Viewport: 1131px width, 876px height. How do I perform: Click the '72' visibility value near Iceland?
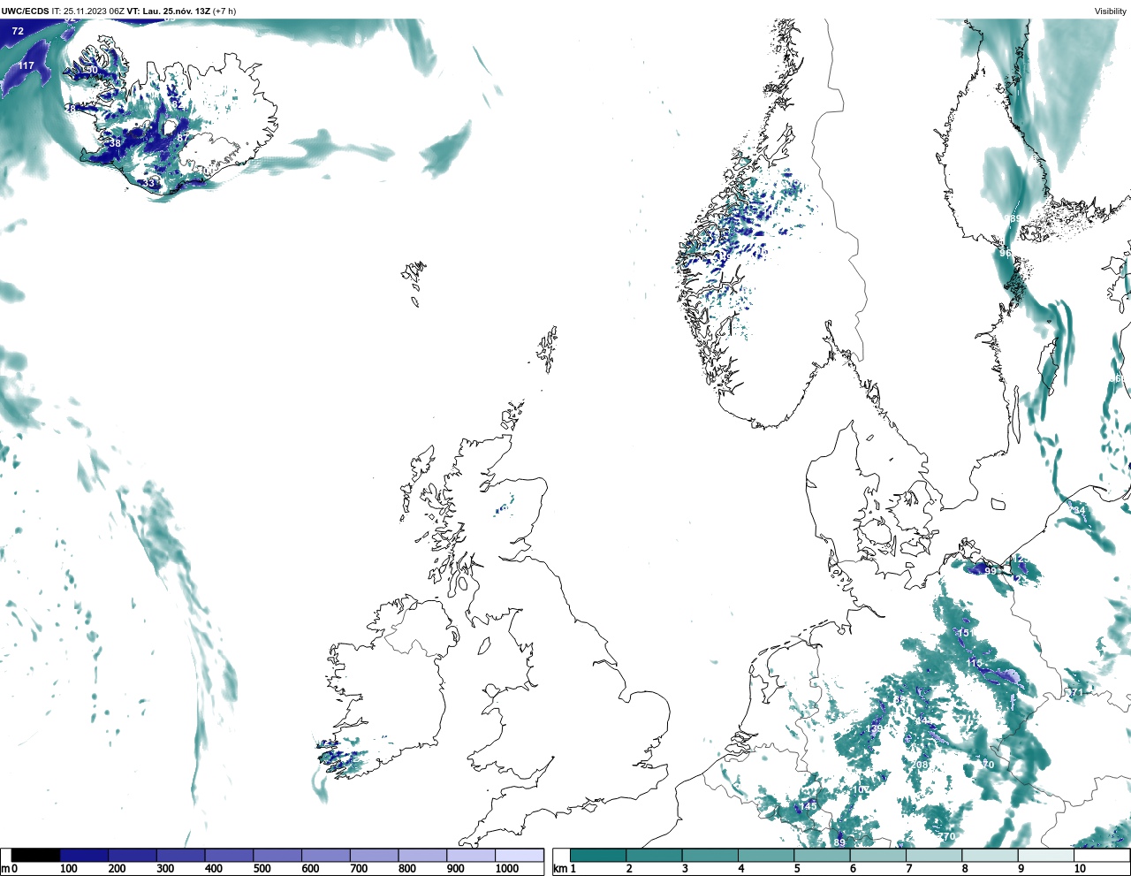point(18,31)
